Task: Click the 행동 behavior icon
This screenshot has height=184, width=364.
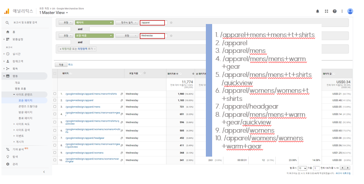Action: pyautogui.click(x=8, y=76)
